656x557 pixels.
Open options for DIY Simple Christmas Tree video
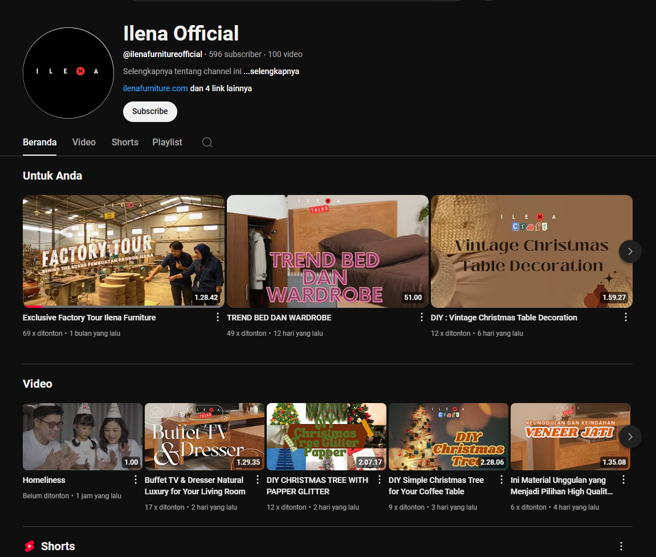(x=502, y=480)
